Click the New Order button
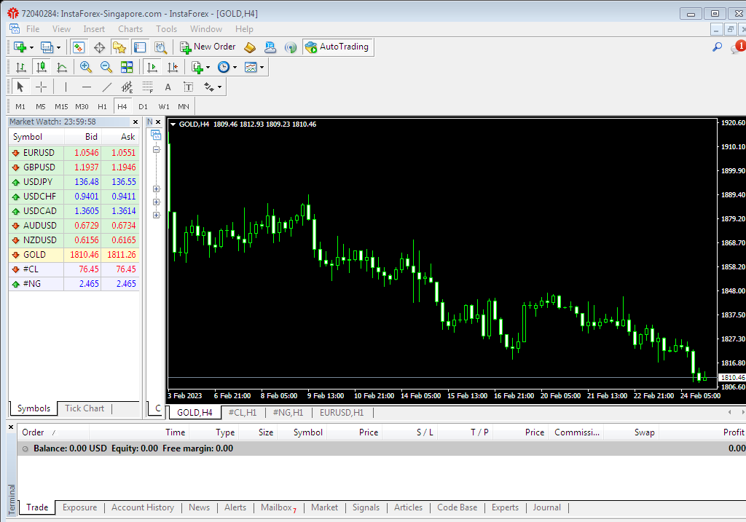The image size is (746, 522). coord(208,47)
